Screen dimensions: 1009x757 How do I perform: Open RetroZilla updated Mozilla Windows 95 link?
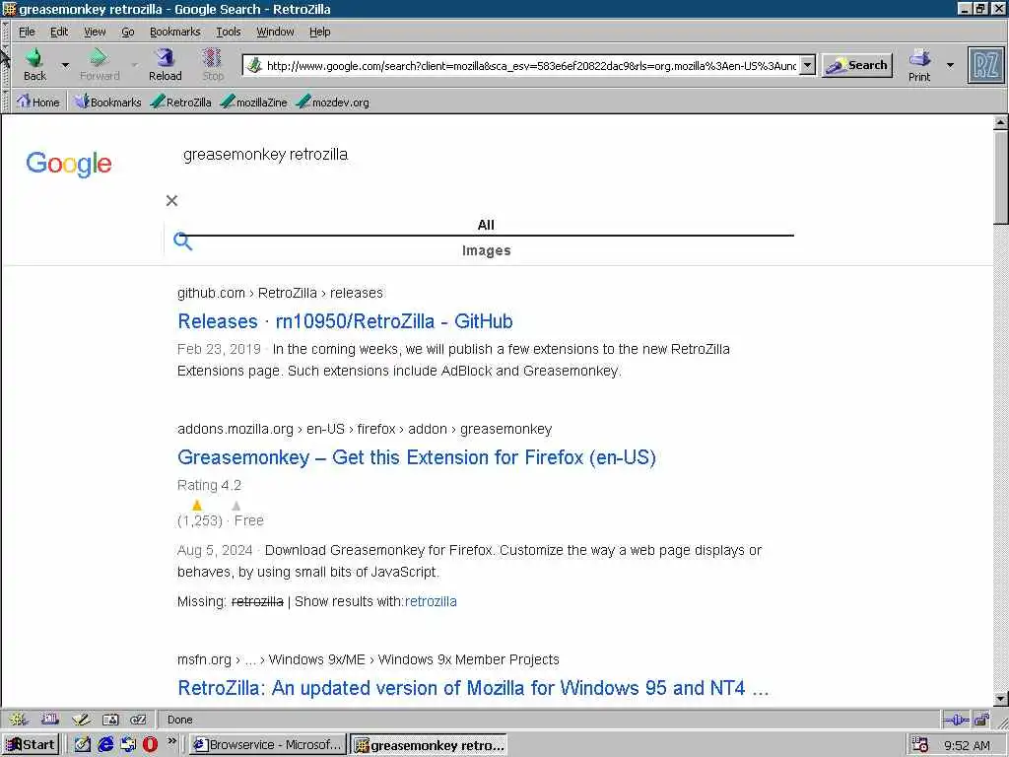point(474,688)
